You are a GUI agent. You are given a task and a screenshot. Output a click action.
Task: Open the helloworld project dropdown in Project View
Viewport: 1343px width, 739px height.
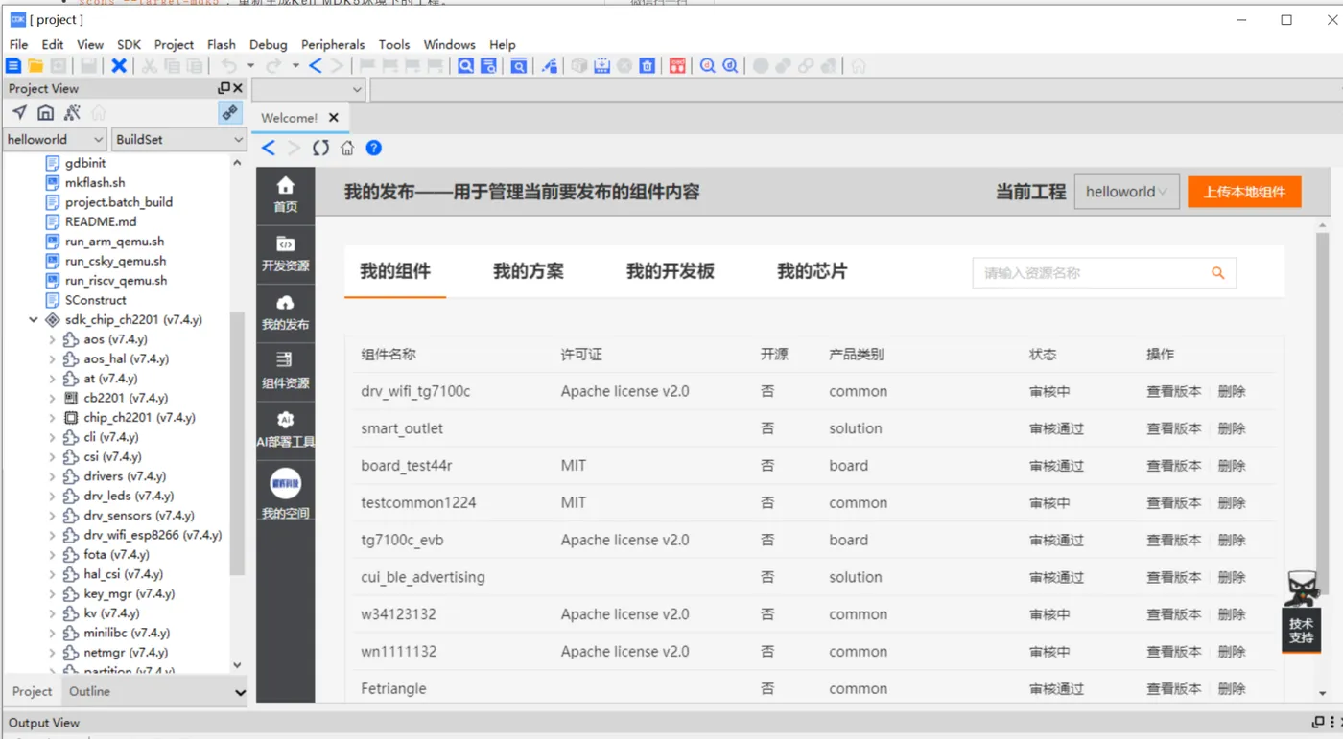[55, 139]
